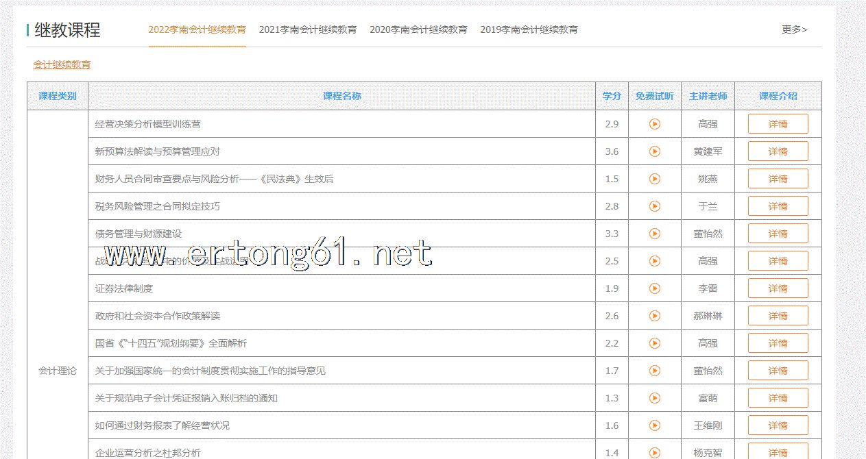Click 详情 button for 国管《"十四五"规划纲要》全面解析
Screen dimensions: 866x459
(778, 343)
